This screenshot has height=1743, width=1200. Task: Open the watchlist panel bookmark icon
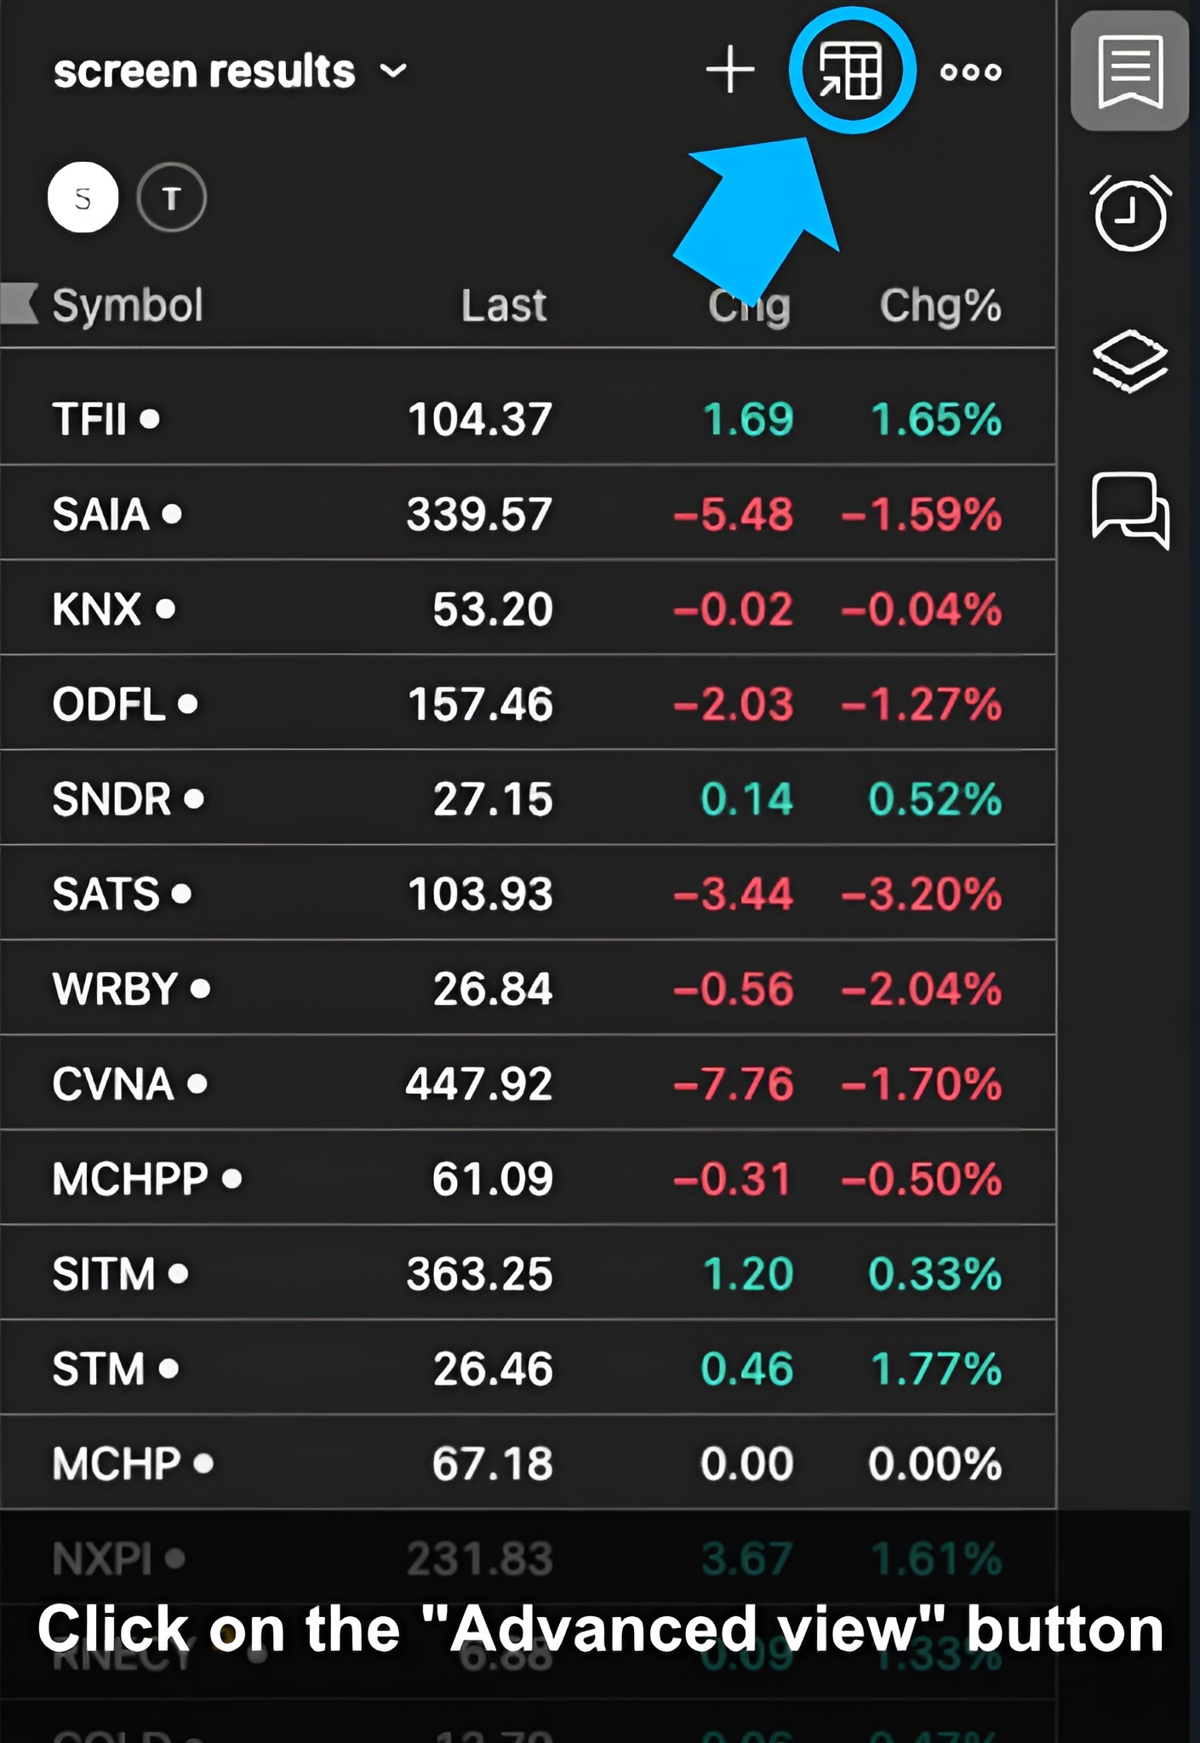pyautogui.click(x=1129, y=71)
